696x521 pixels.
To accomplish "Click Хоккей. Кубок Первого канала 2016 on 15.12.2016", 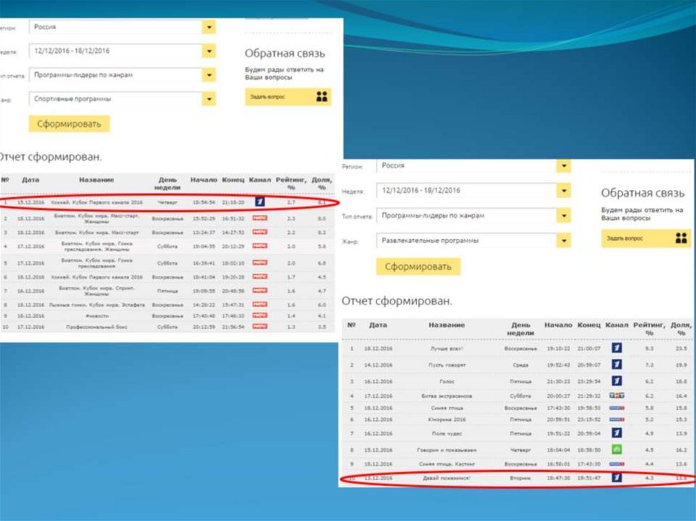I will [97, 202].
